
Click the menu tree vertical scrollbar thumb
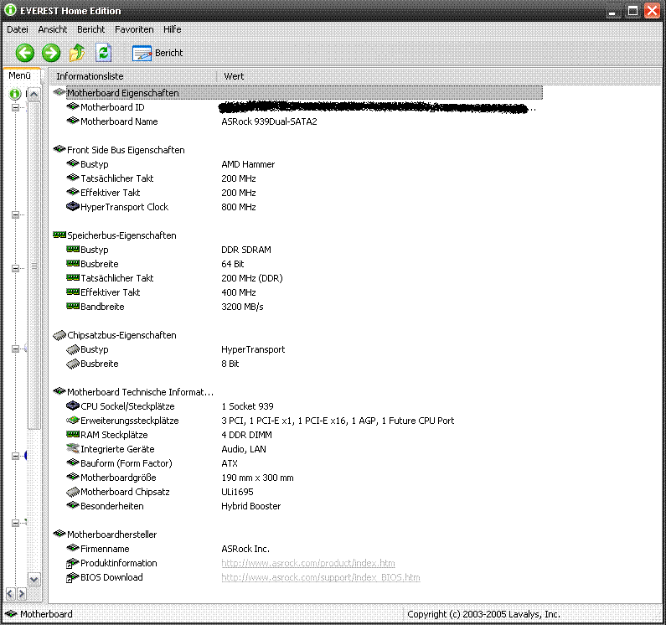tap(34, 266)
